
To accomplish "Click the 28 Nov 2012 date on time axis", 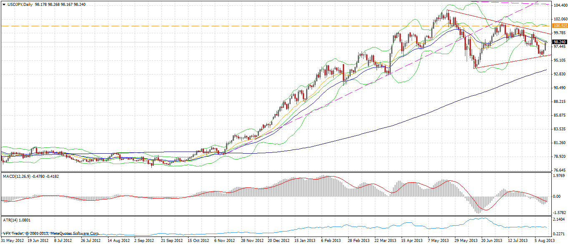I will pos(251,241).
